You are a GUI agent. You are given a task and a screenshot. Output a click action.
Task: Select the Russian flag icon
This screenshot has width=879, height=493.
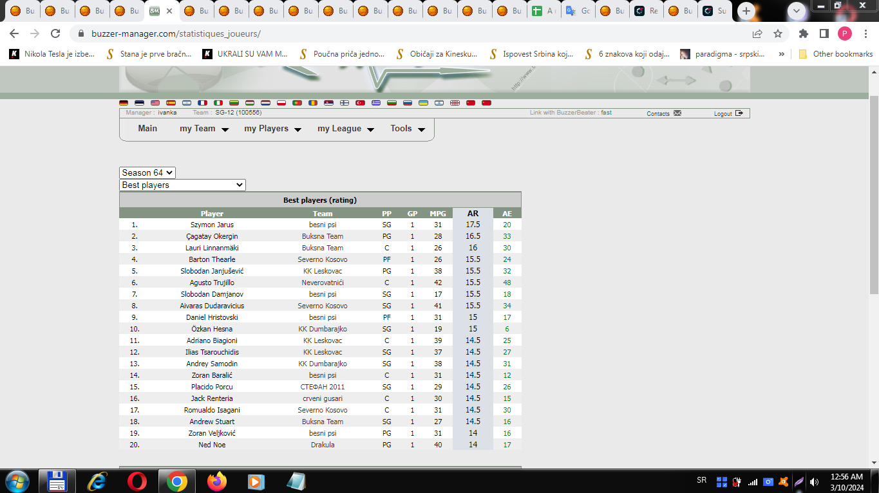(x=408, y=103)
